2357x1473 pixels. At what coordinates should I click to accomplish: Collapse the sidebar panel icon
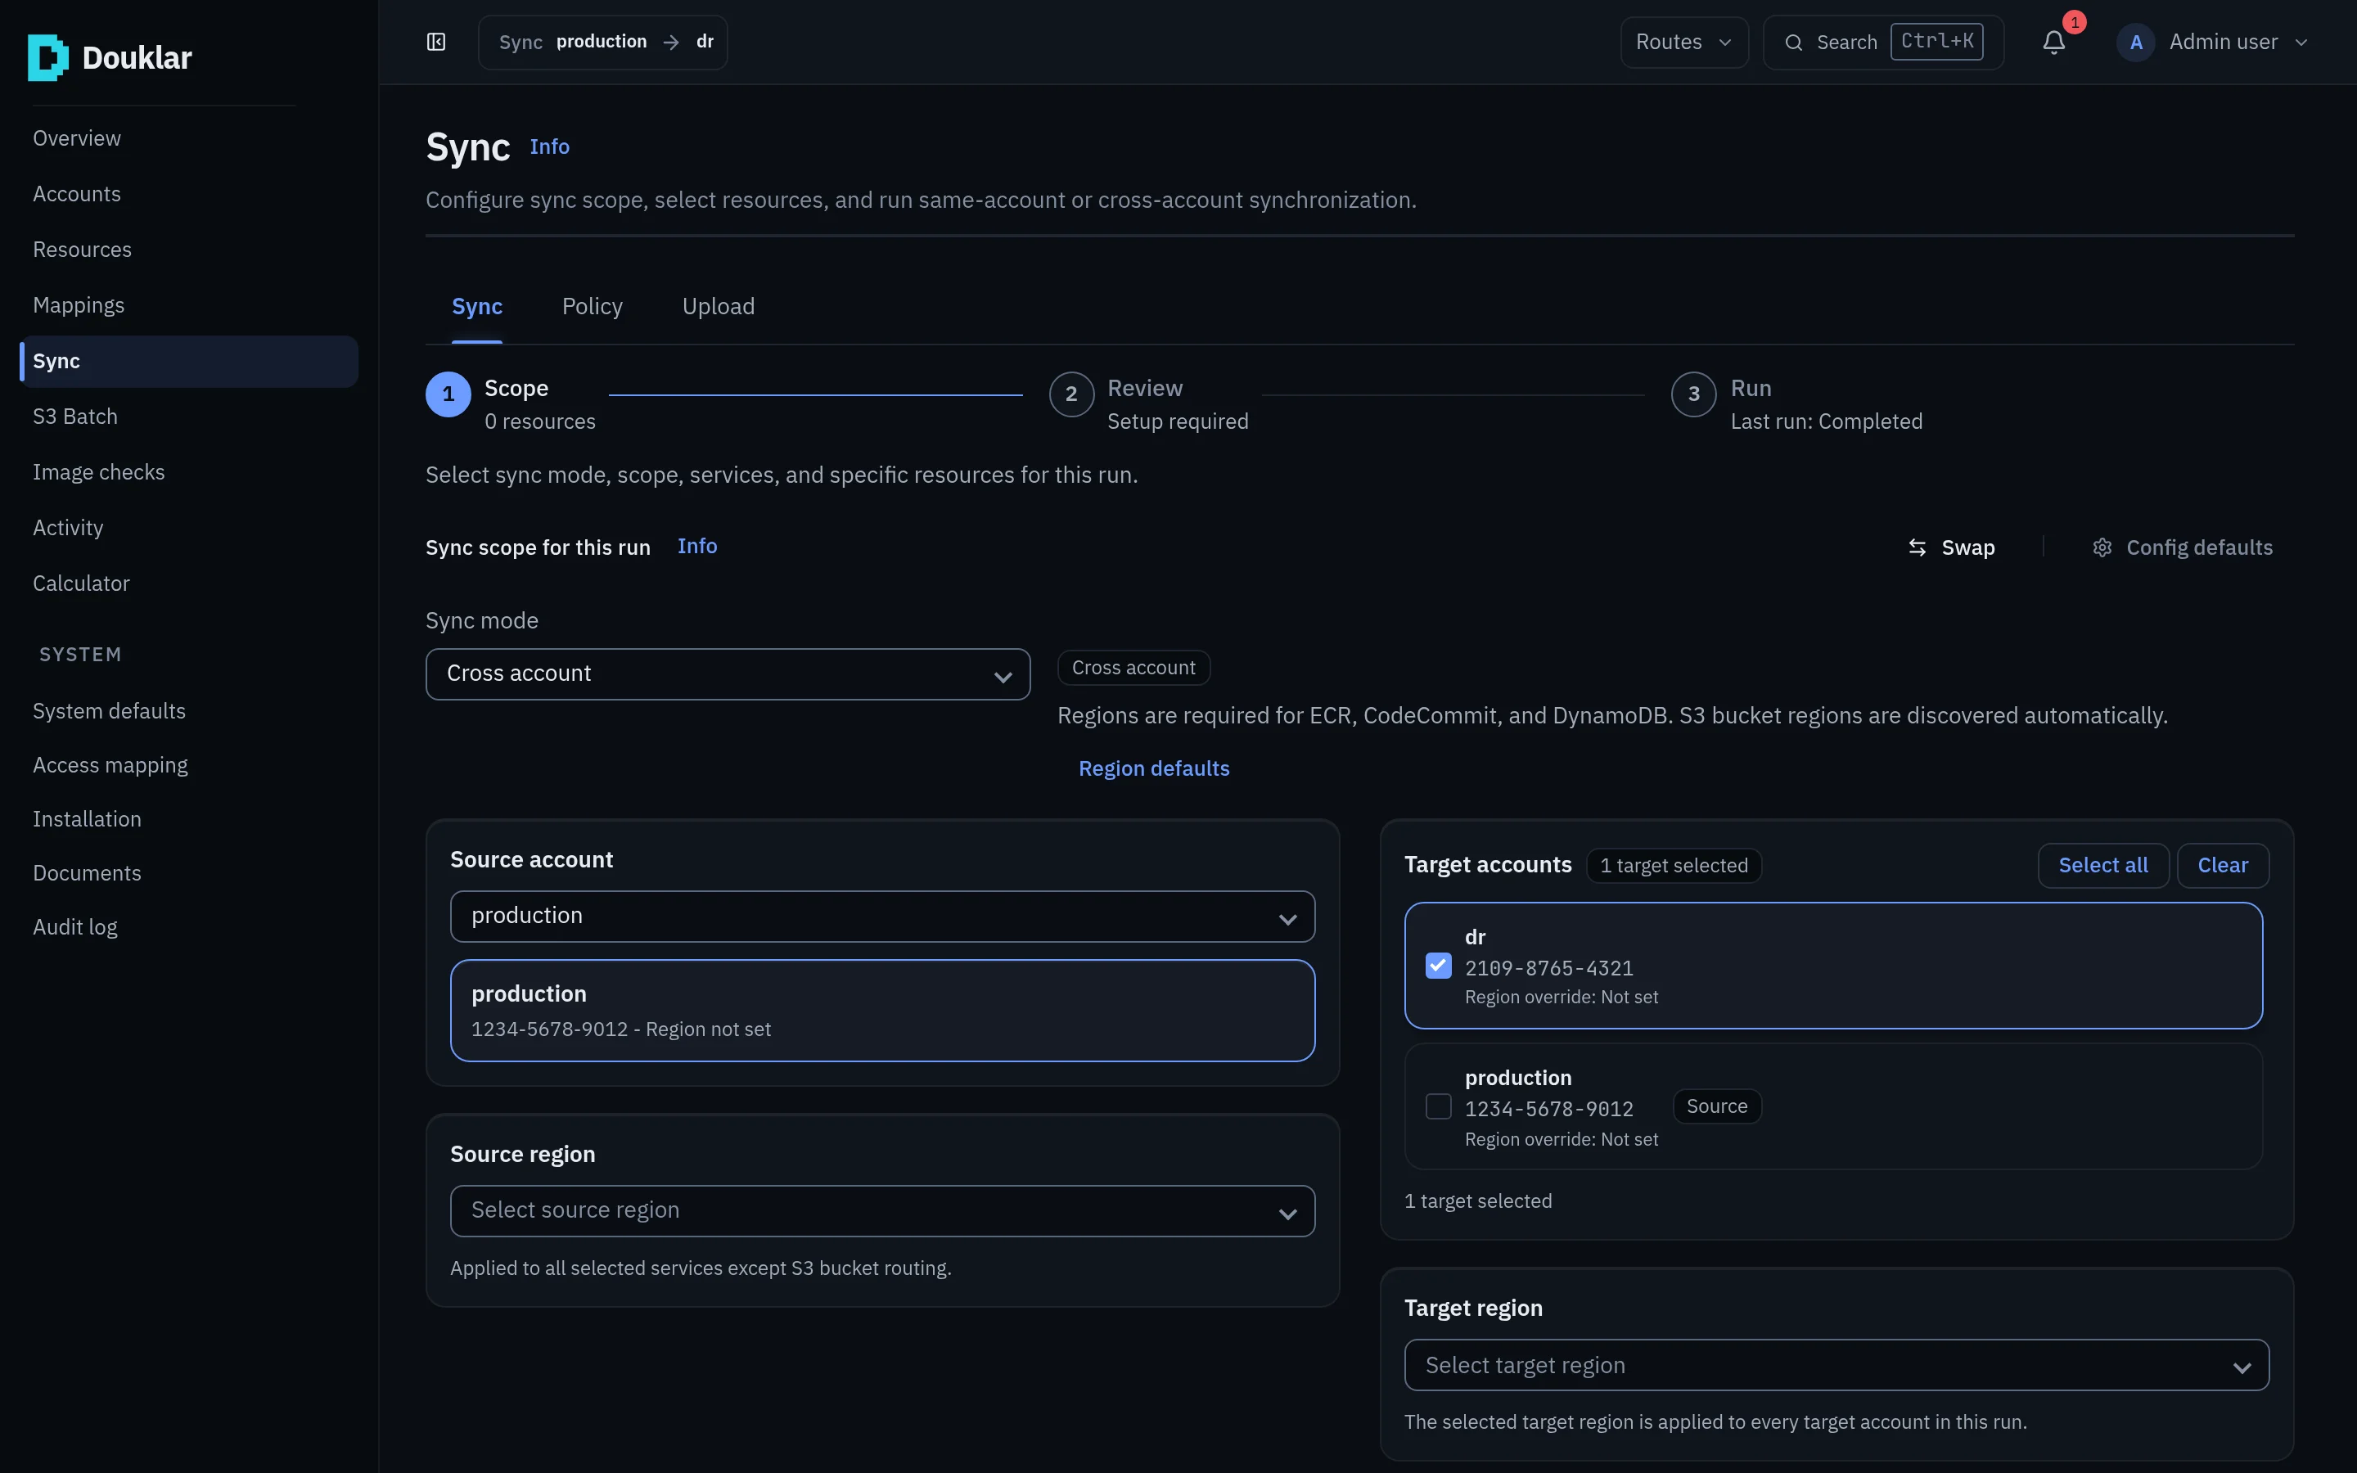click(436, 42)
